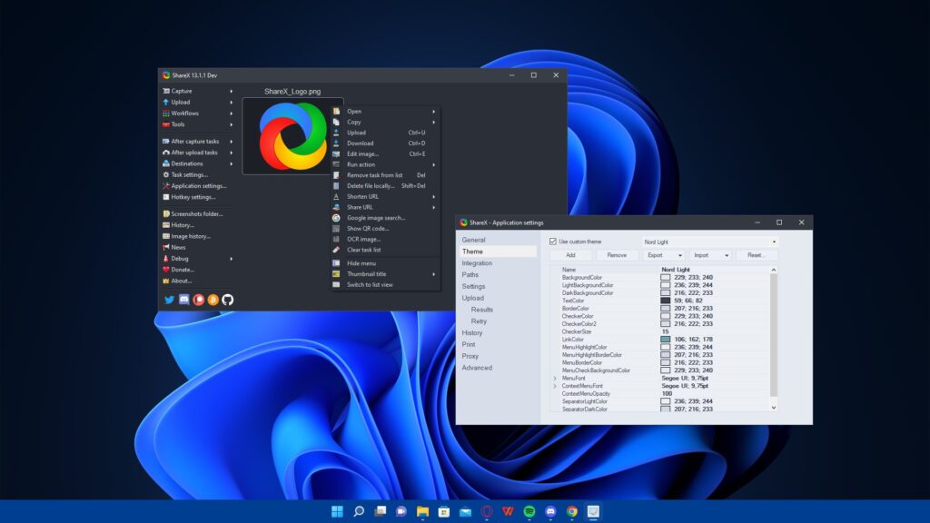Click the Reset button in Theme settings
Viewport: 930px width, 523px height.
point(757,255)
